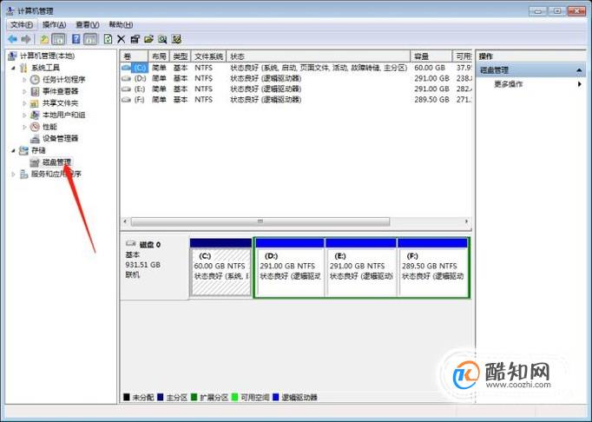Image resolution: width=592 pixels, height=422 pixels.
Task: Click the 事件查看器 icon
Action: coord(35,91)
